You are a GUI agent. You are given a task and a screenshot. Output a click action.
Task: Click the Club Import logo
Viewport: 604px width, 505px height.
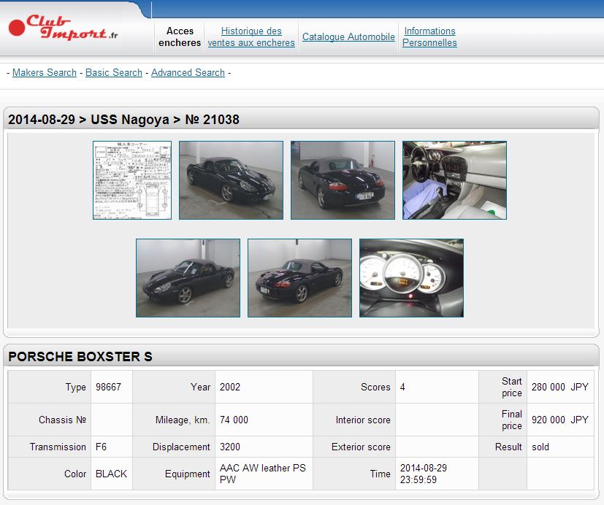click(x=63, y=28)
